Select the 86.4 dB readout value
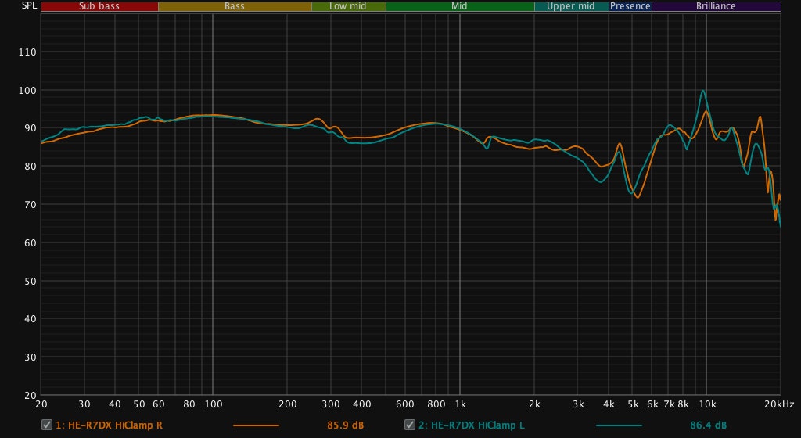801x438 pixels. (708, 425)
